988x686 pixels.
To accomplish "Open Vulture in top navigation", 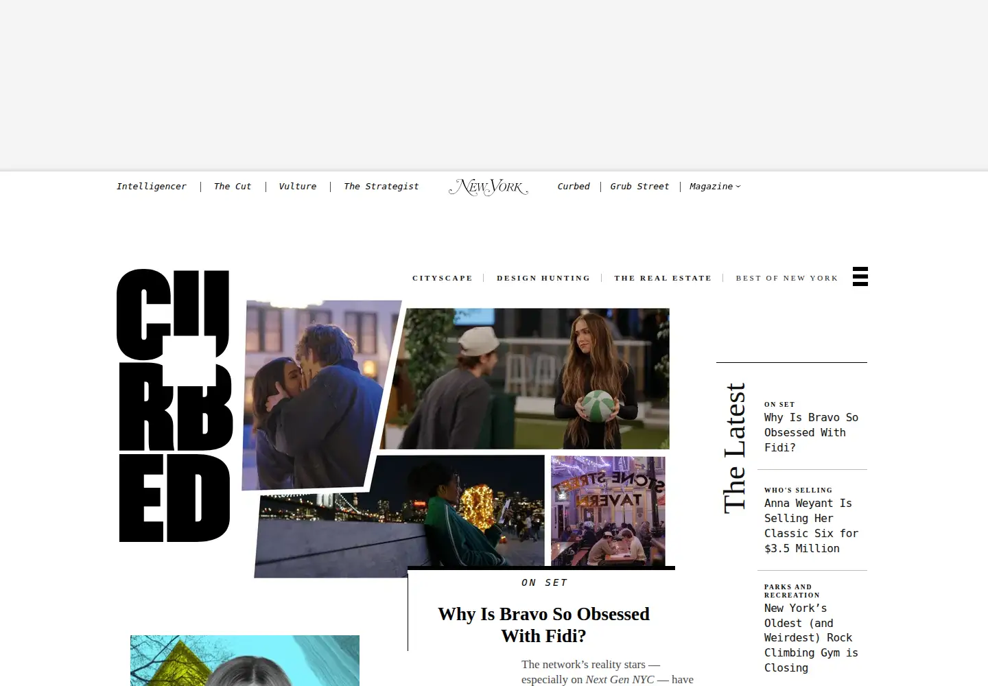I will pos(298,187).
